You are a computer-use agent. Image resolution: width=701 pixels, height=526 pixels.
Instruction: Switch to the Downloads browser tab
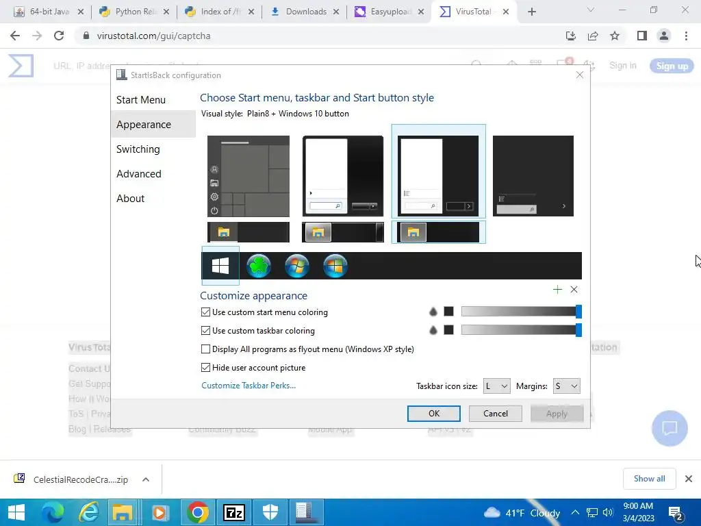[303, 12]
